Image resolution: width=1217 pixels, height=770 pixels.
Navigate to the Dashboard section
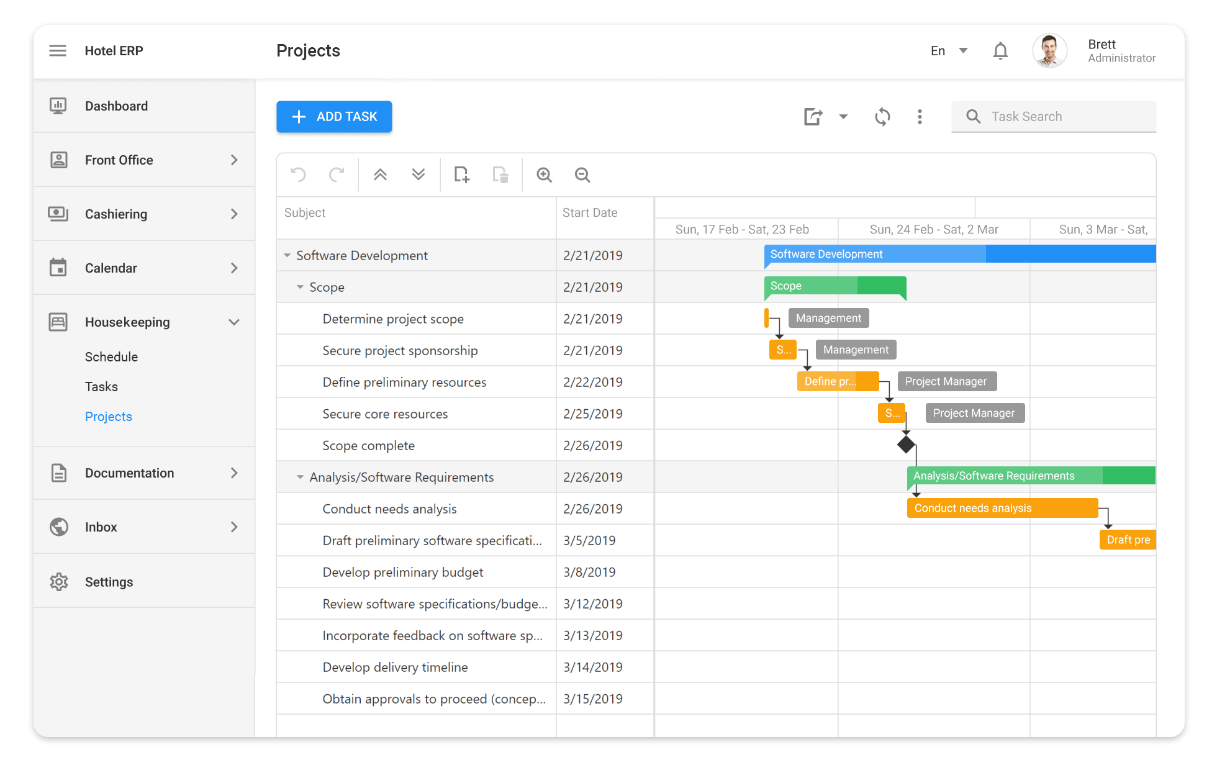116,106
